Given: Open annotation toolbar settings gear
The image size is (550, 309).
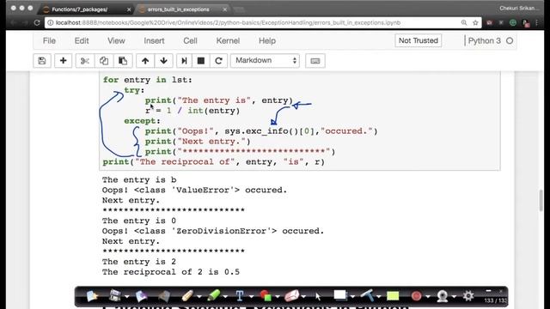Looking at the screenshot, I should (x=468, y=296).
